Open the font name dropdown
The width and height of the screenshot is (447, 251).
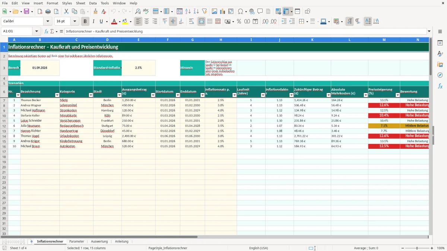pyautogui.click(x=48, y=22)
